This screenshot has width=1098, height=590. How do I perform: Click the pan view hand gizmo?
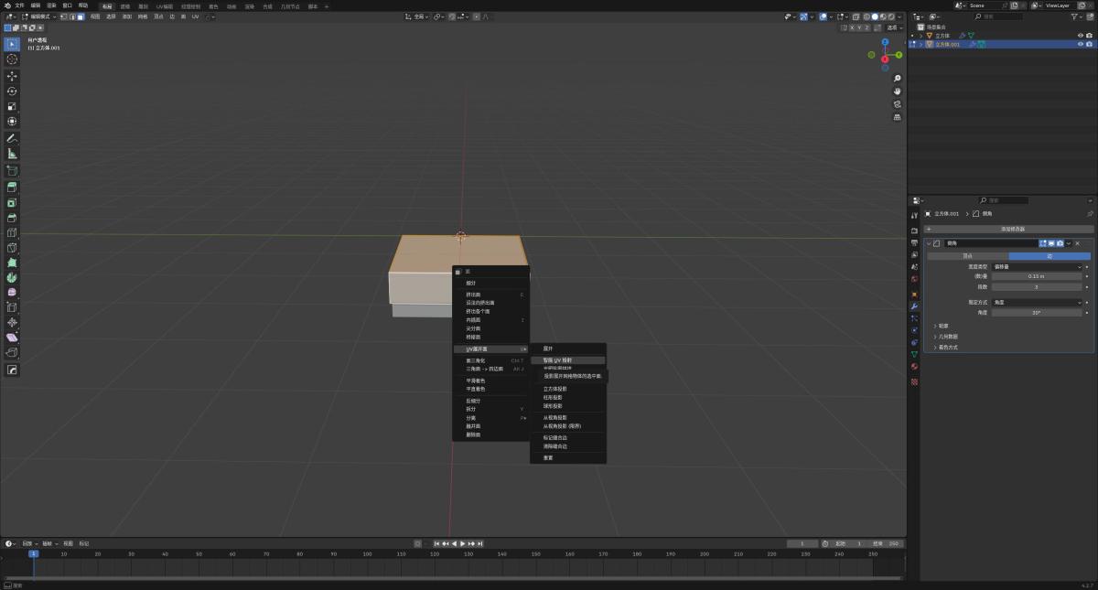[x=897, y=91]
